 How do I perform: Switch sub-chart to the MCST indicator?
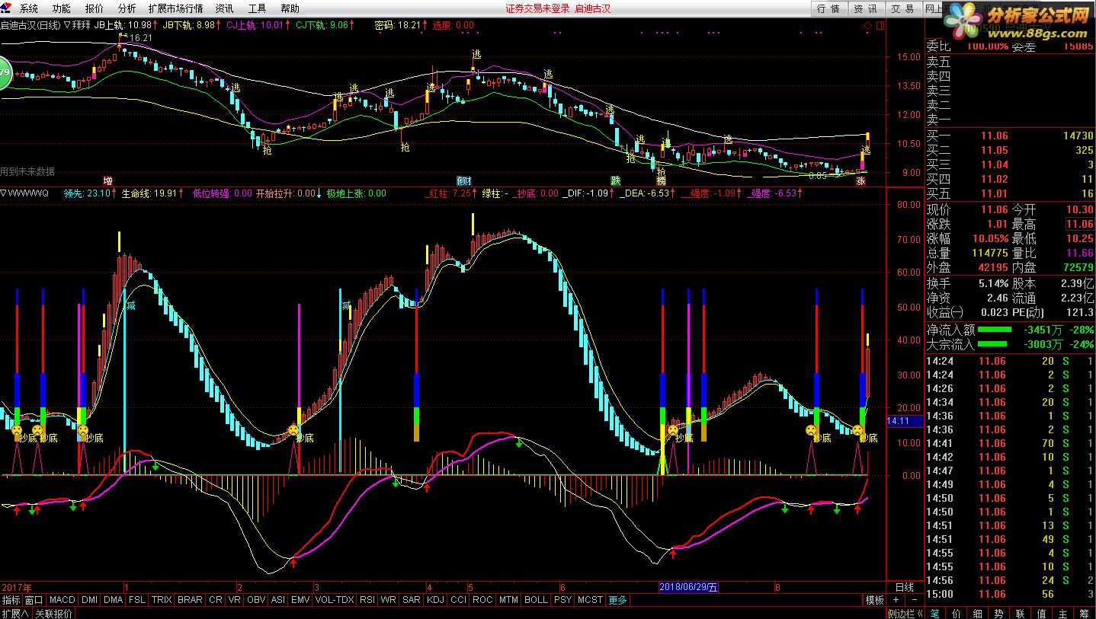tap(590, 600)
